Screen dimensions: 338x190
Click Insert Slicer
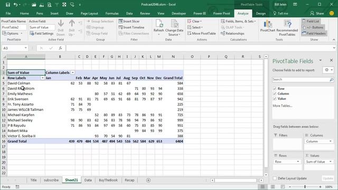[x=129, y=21]
